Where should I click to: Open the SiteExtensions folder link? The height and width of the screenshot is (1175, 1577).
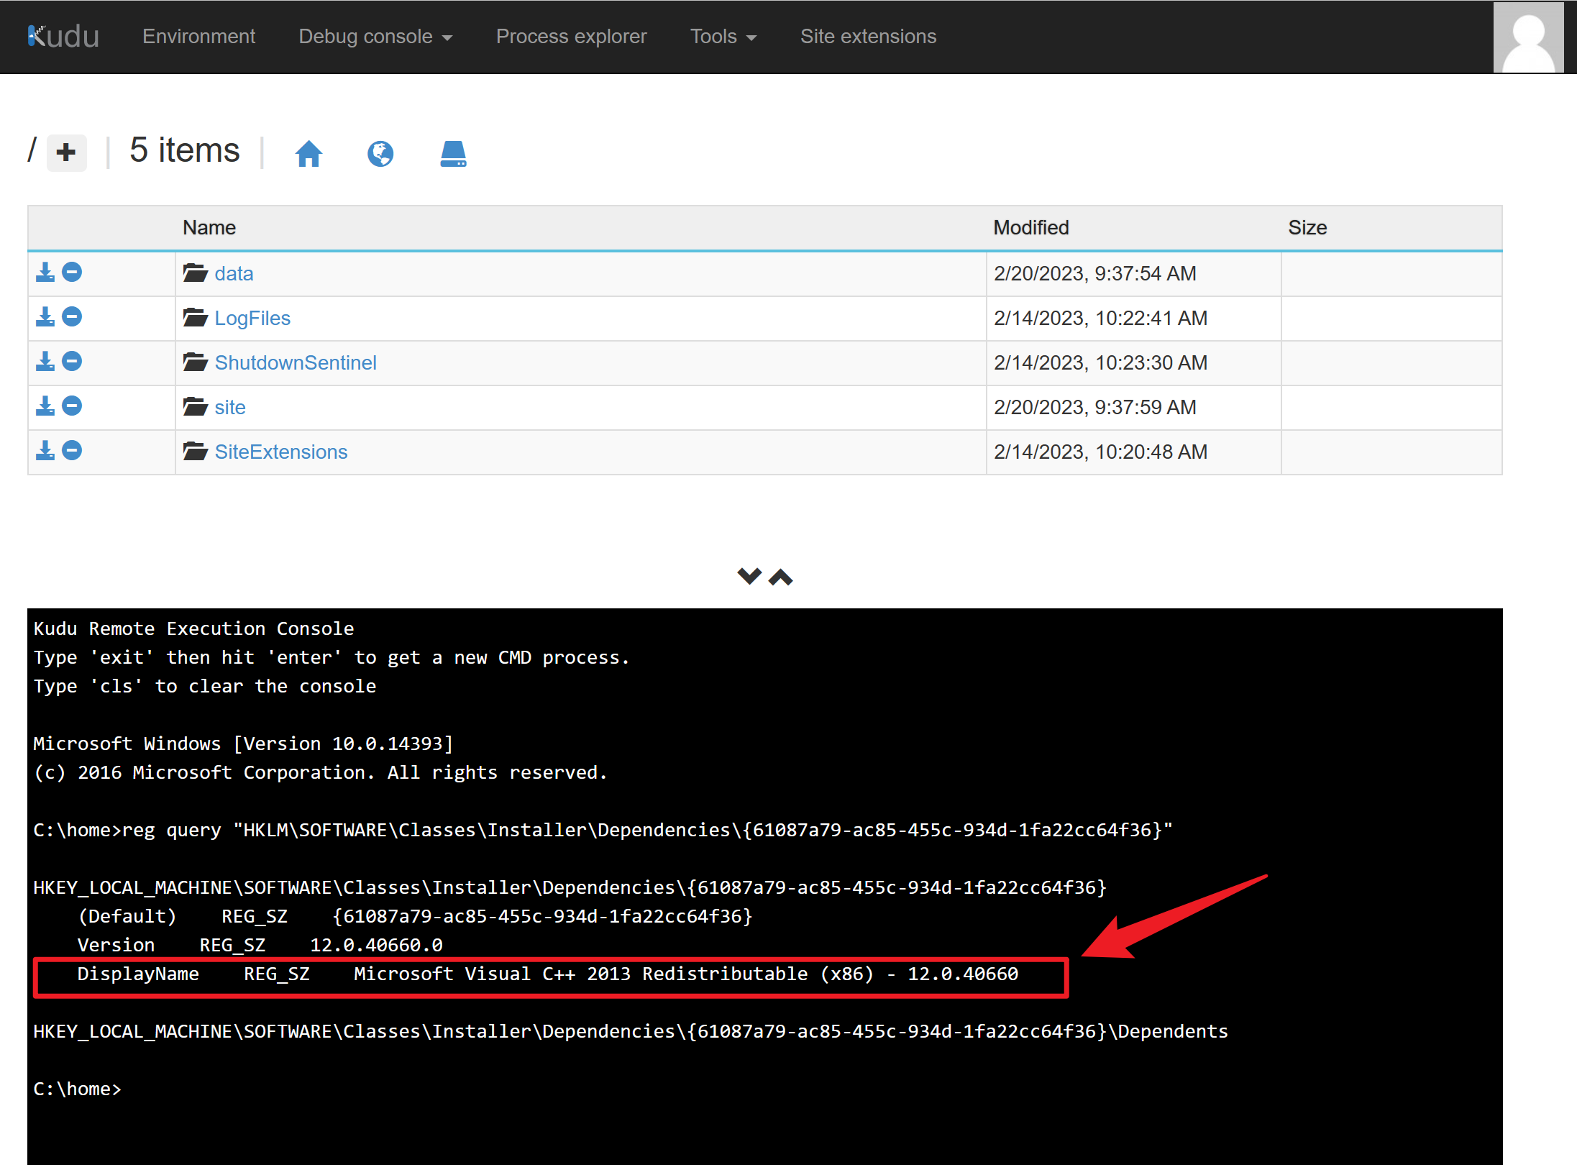pos(280,452)
